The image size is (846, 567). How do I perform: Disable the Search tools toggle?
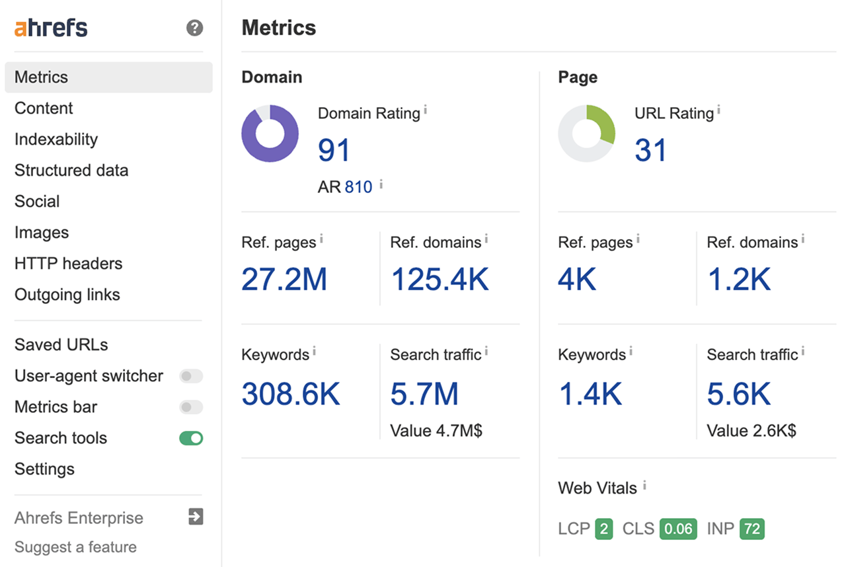[190, 438]
